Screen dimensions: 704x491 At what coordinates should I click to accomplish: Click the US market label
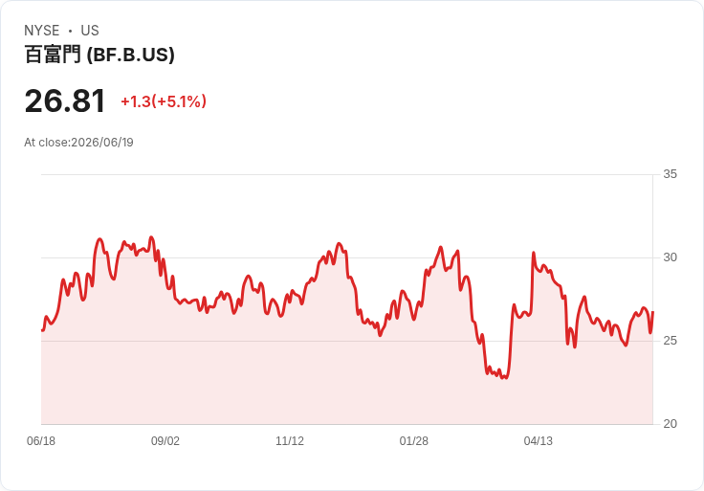[x=90, y=31]
